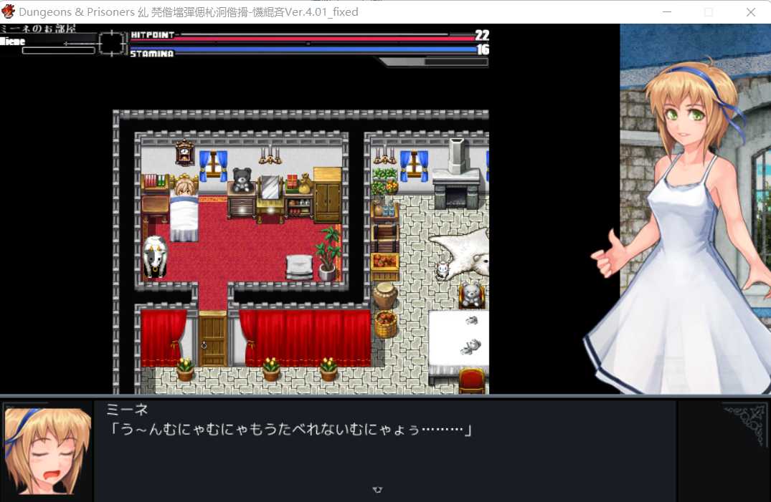
Task: Click the stone fireplace in the kitchen
Action: tap(456, 174)
